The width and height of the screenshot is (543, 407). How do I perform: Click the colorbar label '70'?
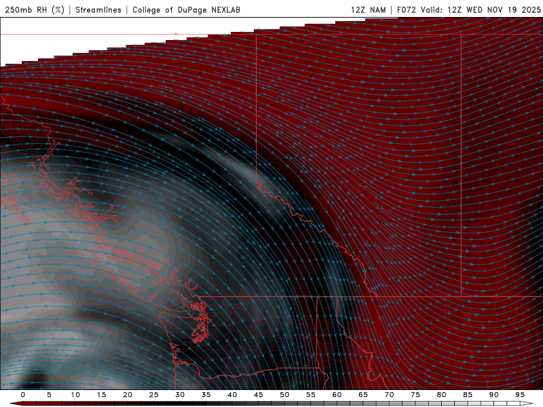tap(389, 395)
